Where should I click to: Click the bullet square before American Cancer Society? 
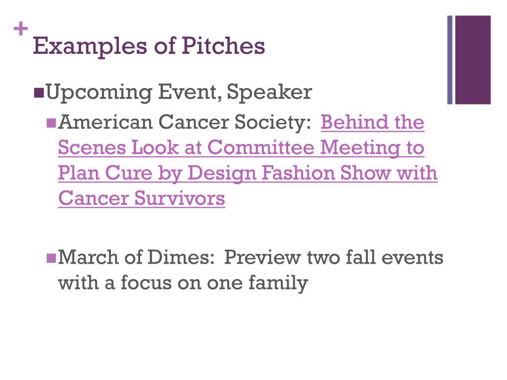51,123
